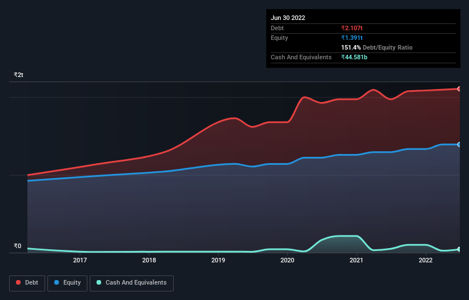This screenshot has width=469, height=300.
Task: Click the ₹44.581b cash value
Action: point(354,57)
